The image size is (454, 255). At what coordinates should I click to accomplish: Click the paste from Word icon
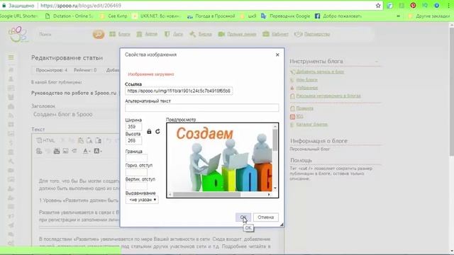99,141
